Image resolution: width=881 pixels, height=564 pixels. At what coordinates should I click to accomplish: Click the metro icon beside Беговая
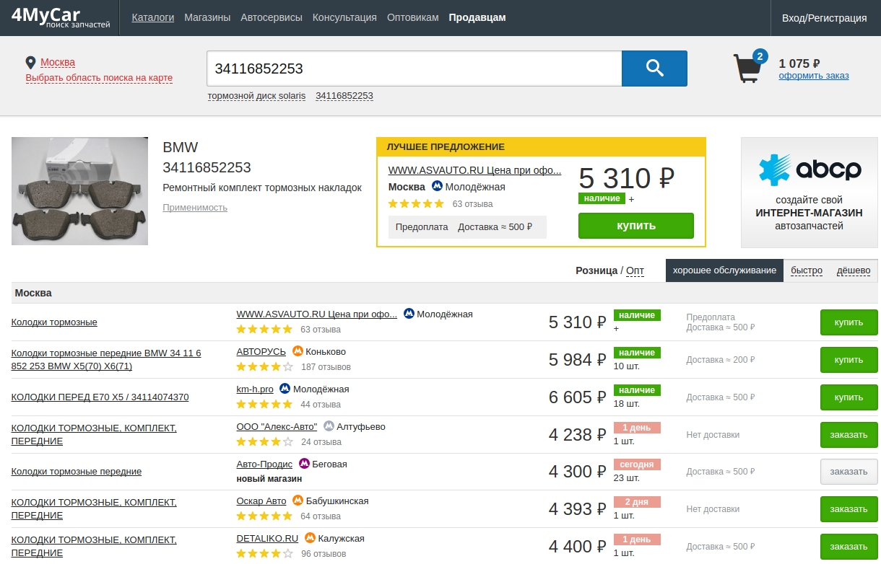point(304,464)
